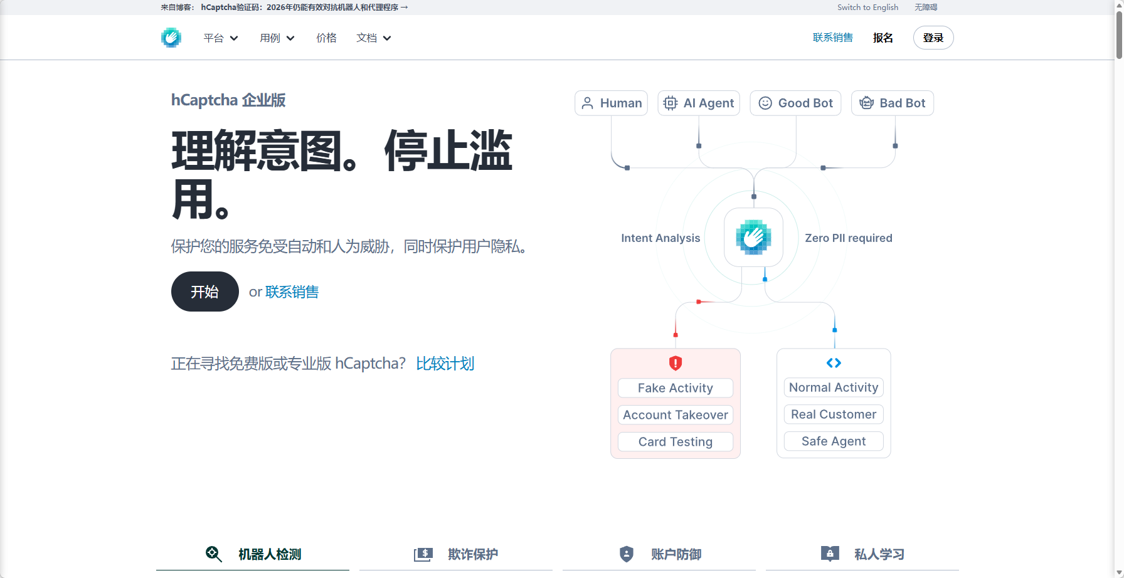Switch to the 账户防御 tab

click(x=659, y=554)
